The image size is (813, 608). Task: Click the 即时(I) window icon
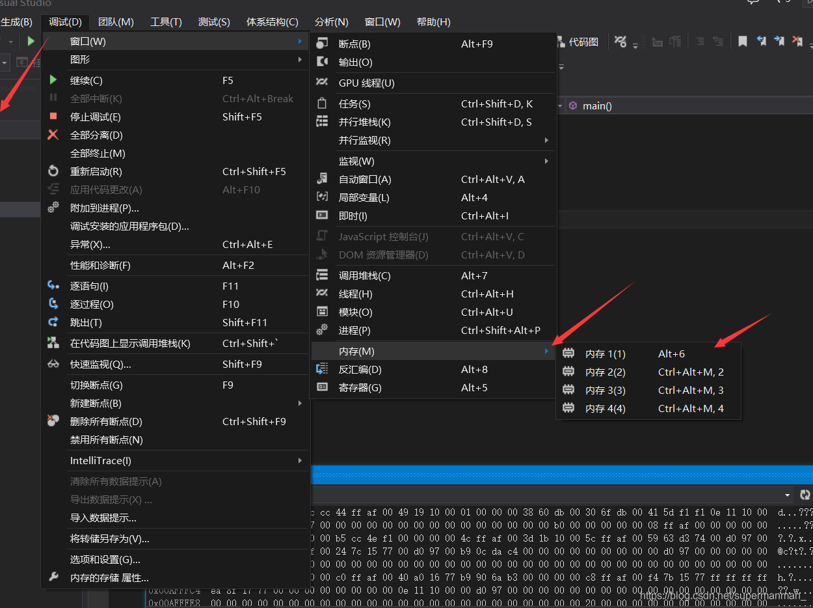point(322,215)
